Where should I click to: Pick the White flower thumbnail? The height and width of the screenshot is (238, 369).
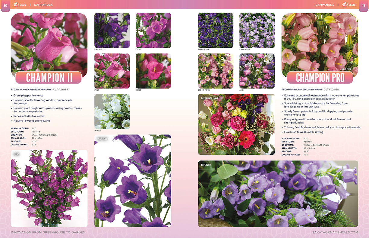tap(112, 111)
